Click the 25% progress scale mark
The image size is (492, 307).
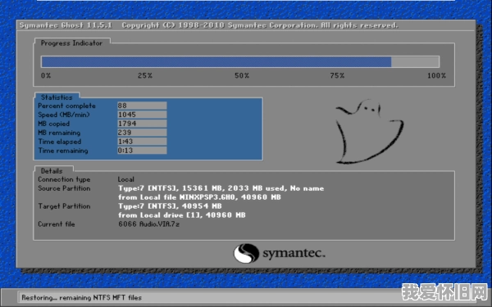(145, 75)
